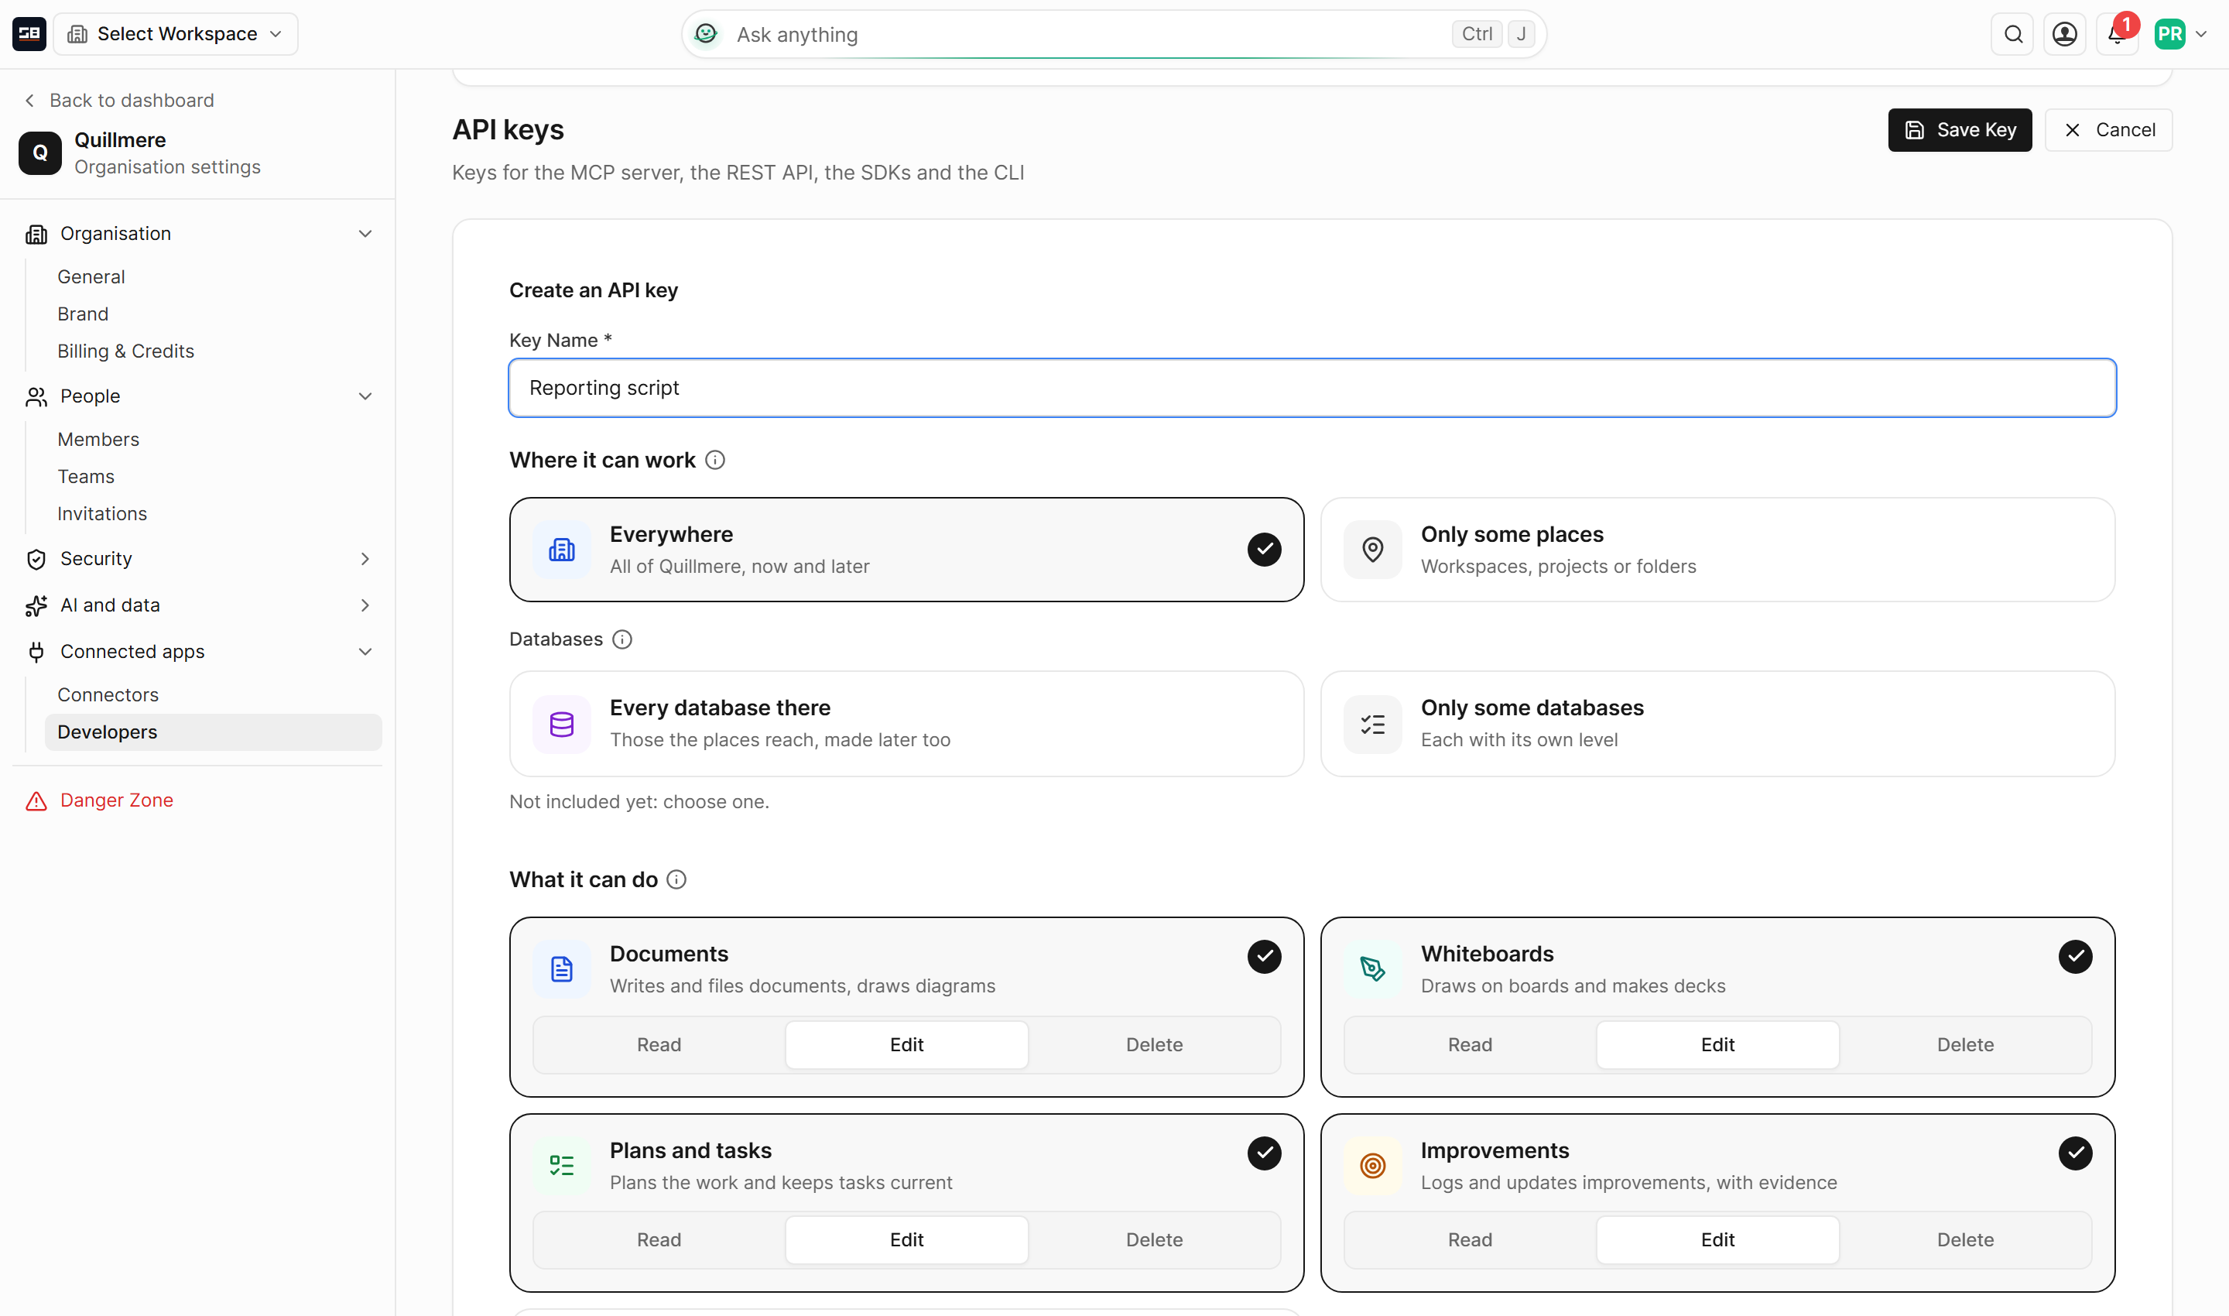Image resolution: width=2229 pixels, height=1316 pixels.
Task: Collapse the People section chevron
Action: [365, 396]
